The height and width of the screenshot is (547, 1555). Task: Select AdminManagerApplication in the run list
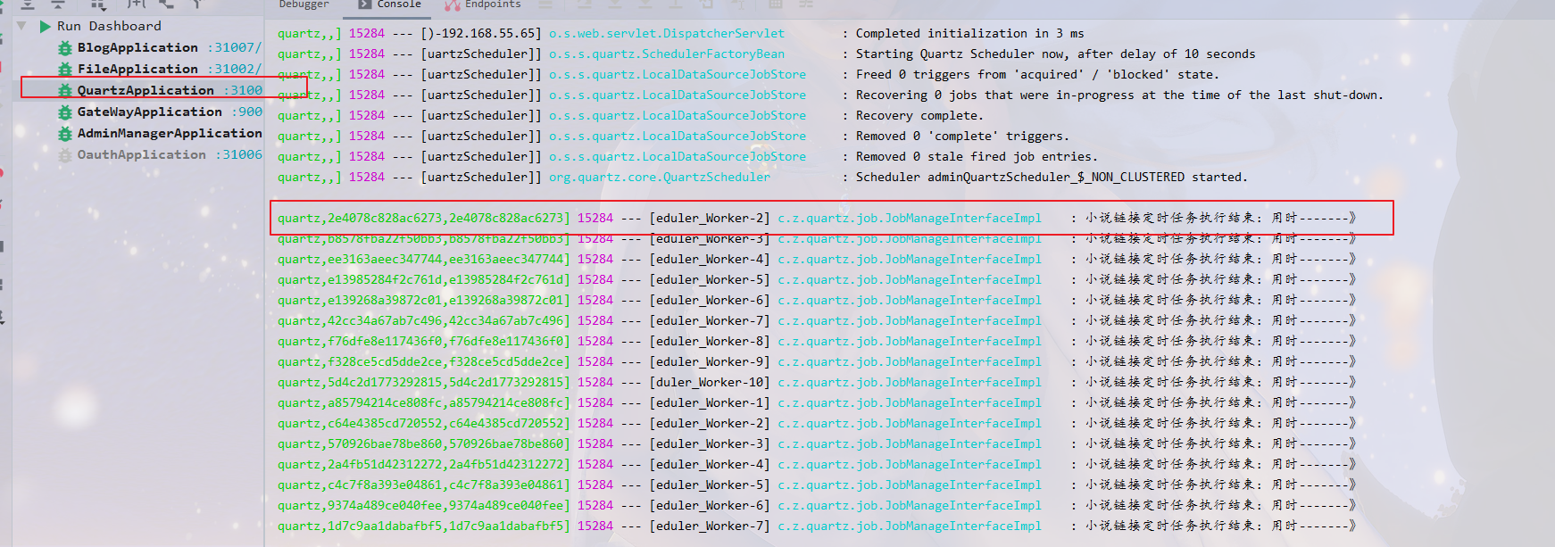170,133
